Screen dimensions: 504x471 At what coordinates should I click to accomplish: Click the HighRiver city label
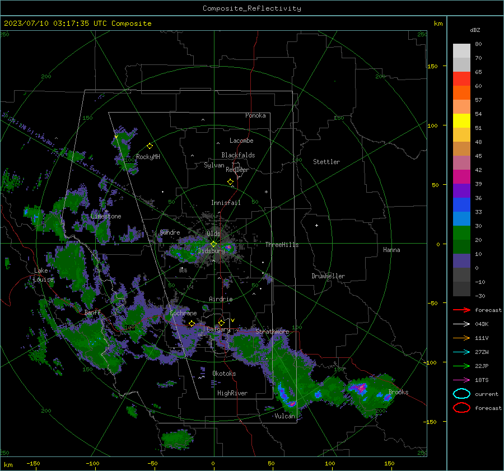232,393
